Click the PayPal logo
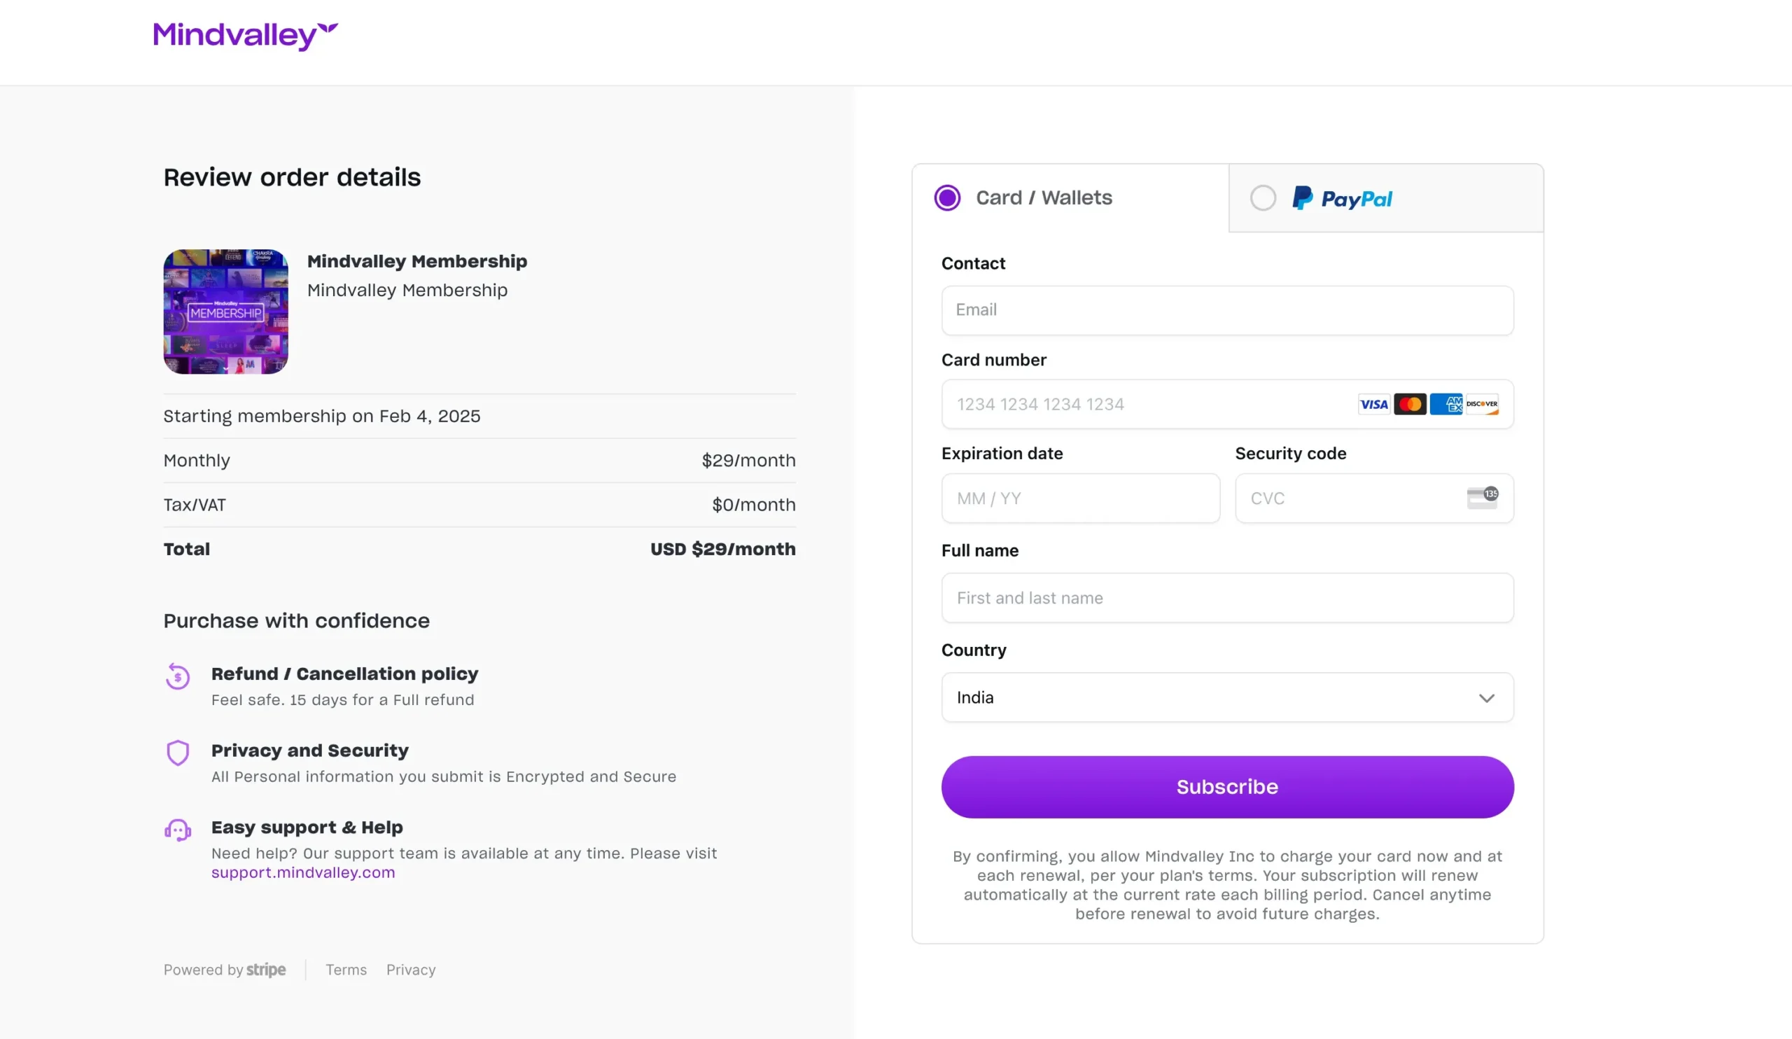1792x1039 pixels. click(1342, 197)
